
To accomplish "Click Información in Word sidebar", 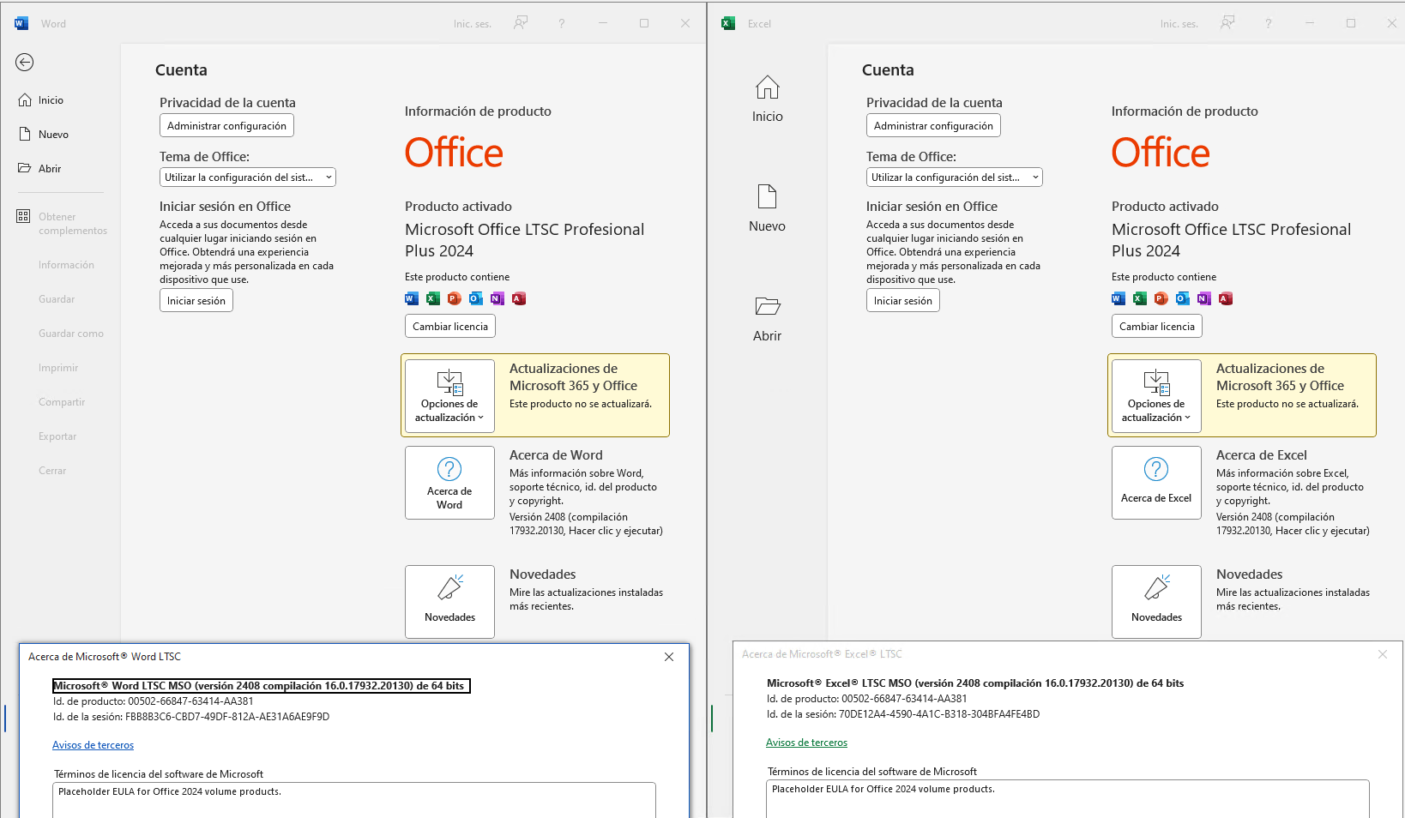I will [x=66, y=265].
